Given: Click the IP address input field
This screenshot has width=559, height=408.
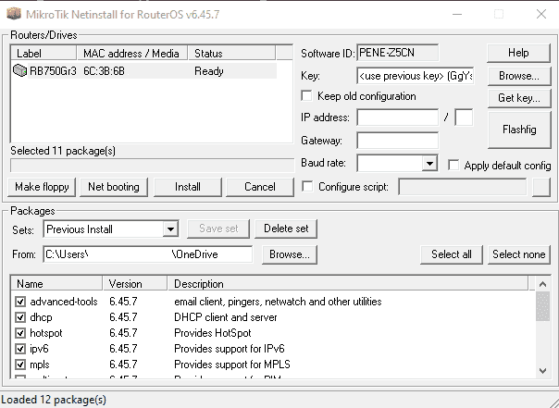Looking at the screenshot, I should tap(397, 117).
